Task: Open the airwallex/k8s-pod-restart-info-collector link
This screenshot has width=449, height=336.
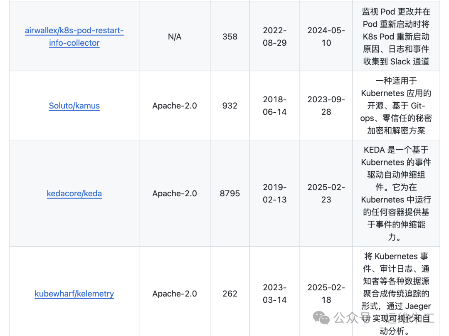Action: point(74,37)
